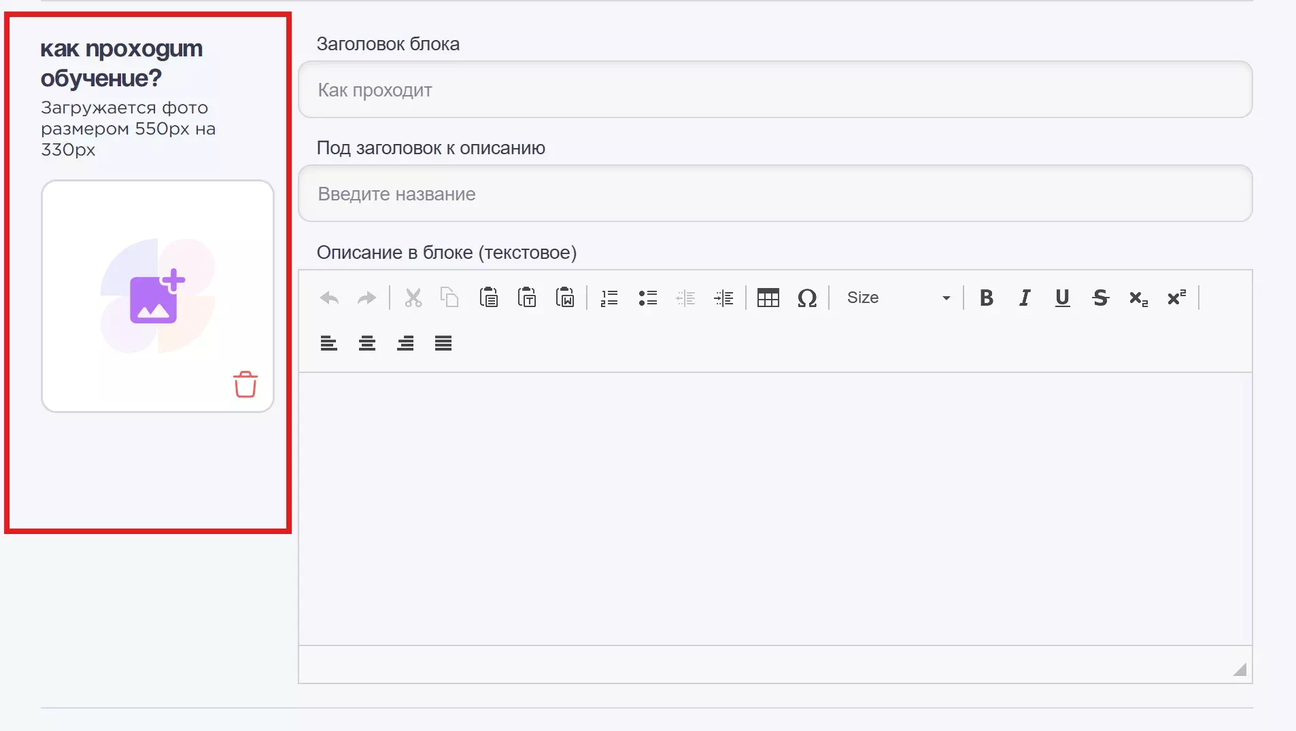Insert a numbered list
The height and width of the screenshot is (731, 1296).
609,298
